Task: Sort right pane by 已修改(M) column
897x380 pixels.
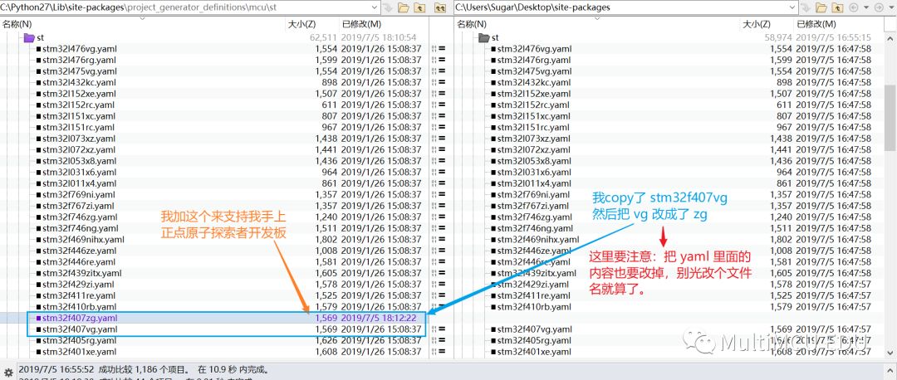Action: 816,24
